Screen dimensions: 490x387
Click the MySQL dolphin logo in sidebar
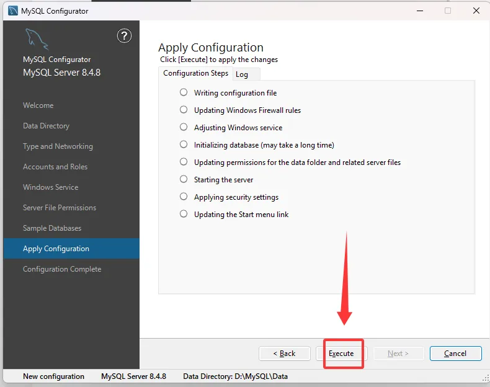pos(37,39)
